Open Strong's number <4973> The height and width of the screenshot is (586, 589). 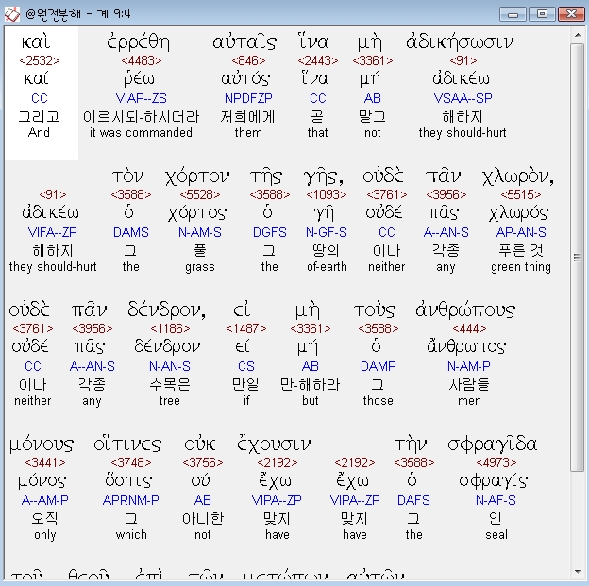496,462
